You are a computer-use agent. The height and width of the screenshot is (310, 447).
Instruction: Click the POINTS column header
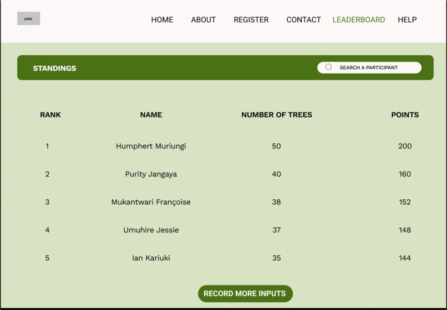[405, 115]
